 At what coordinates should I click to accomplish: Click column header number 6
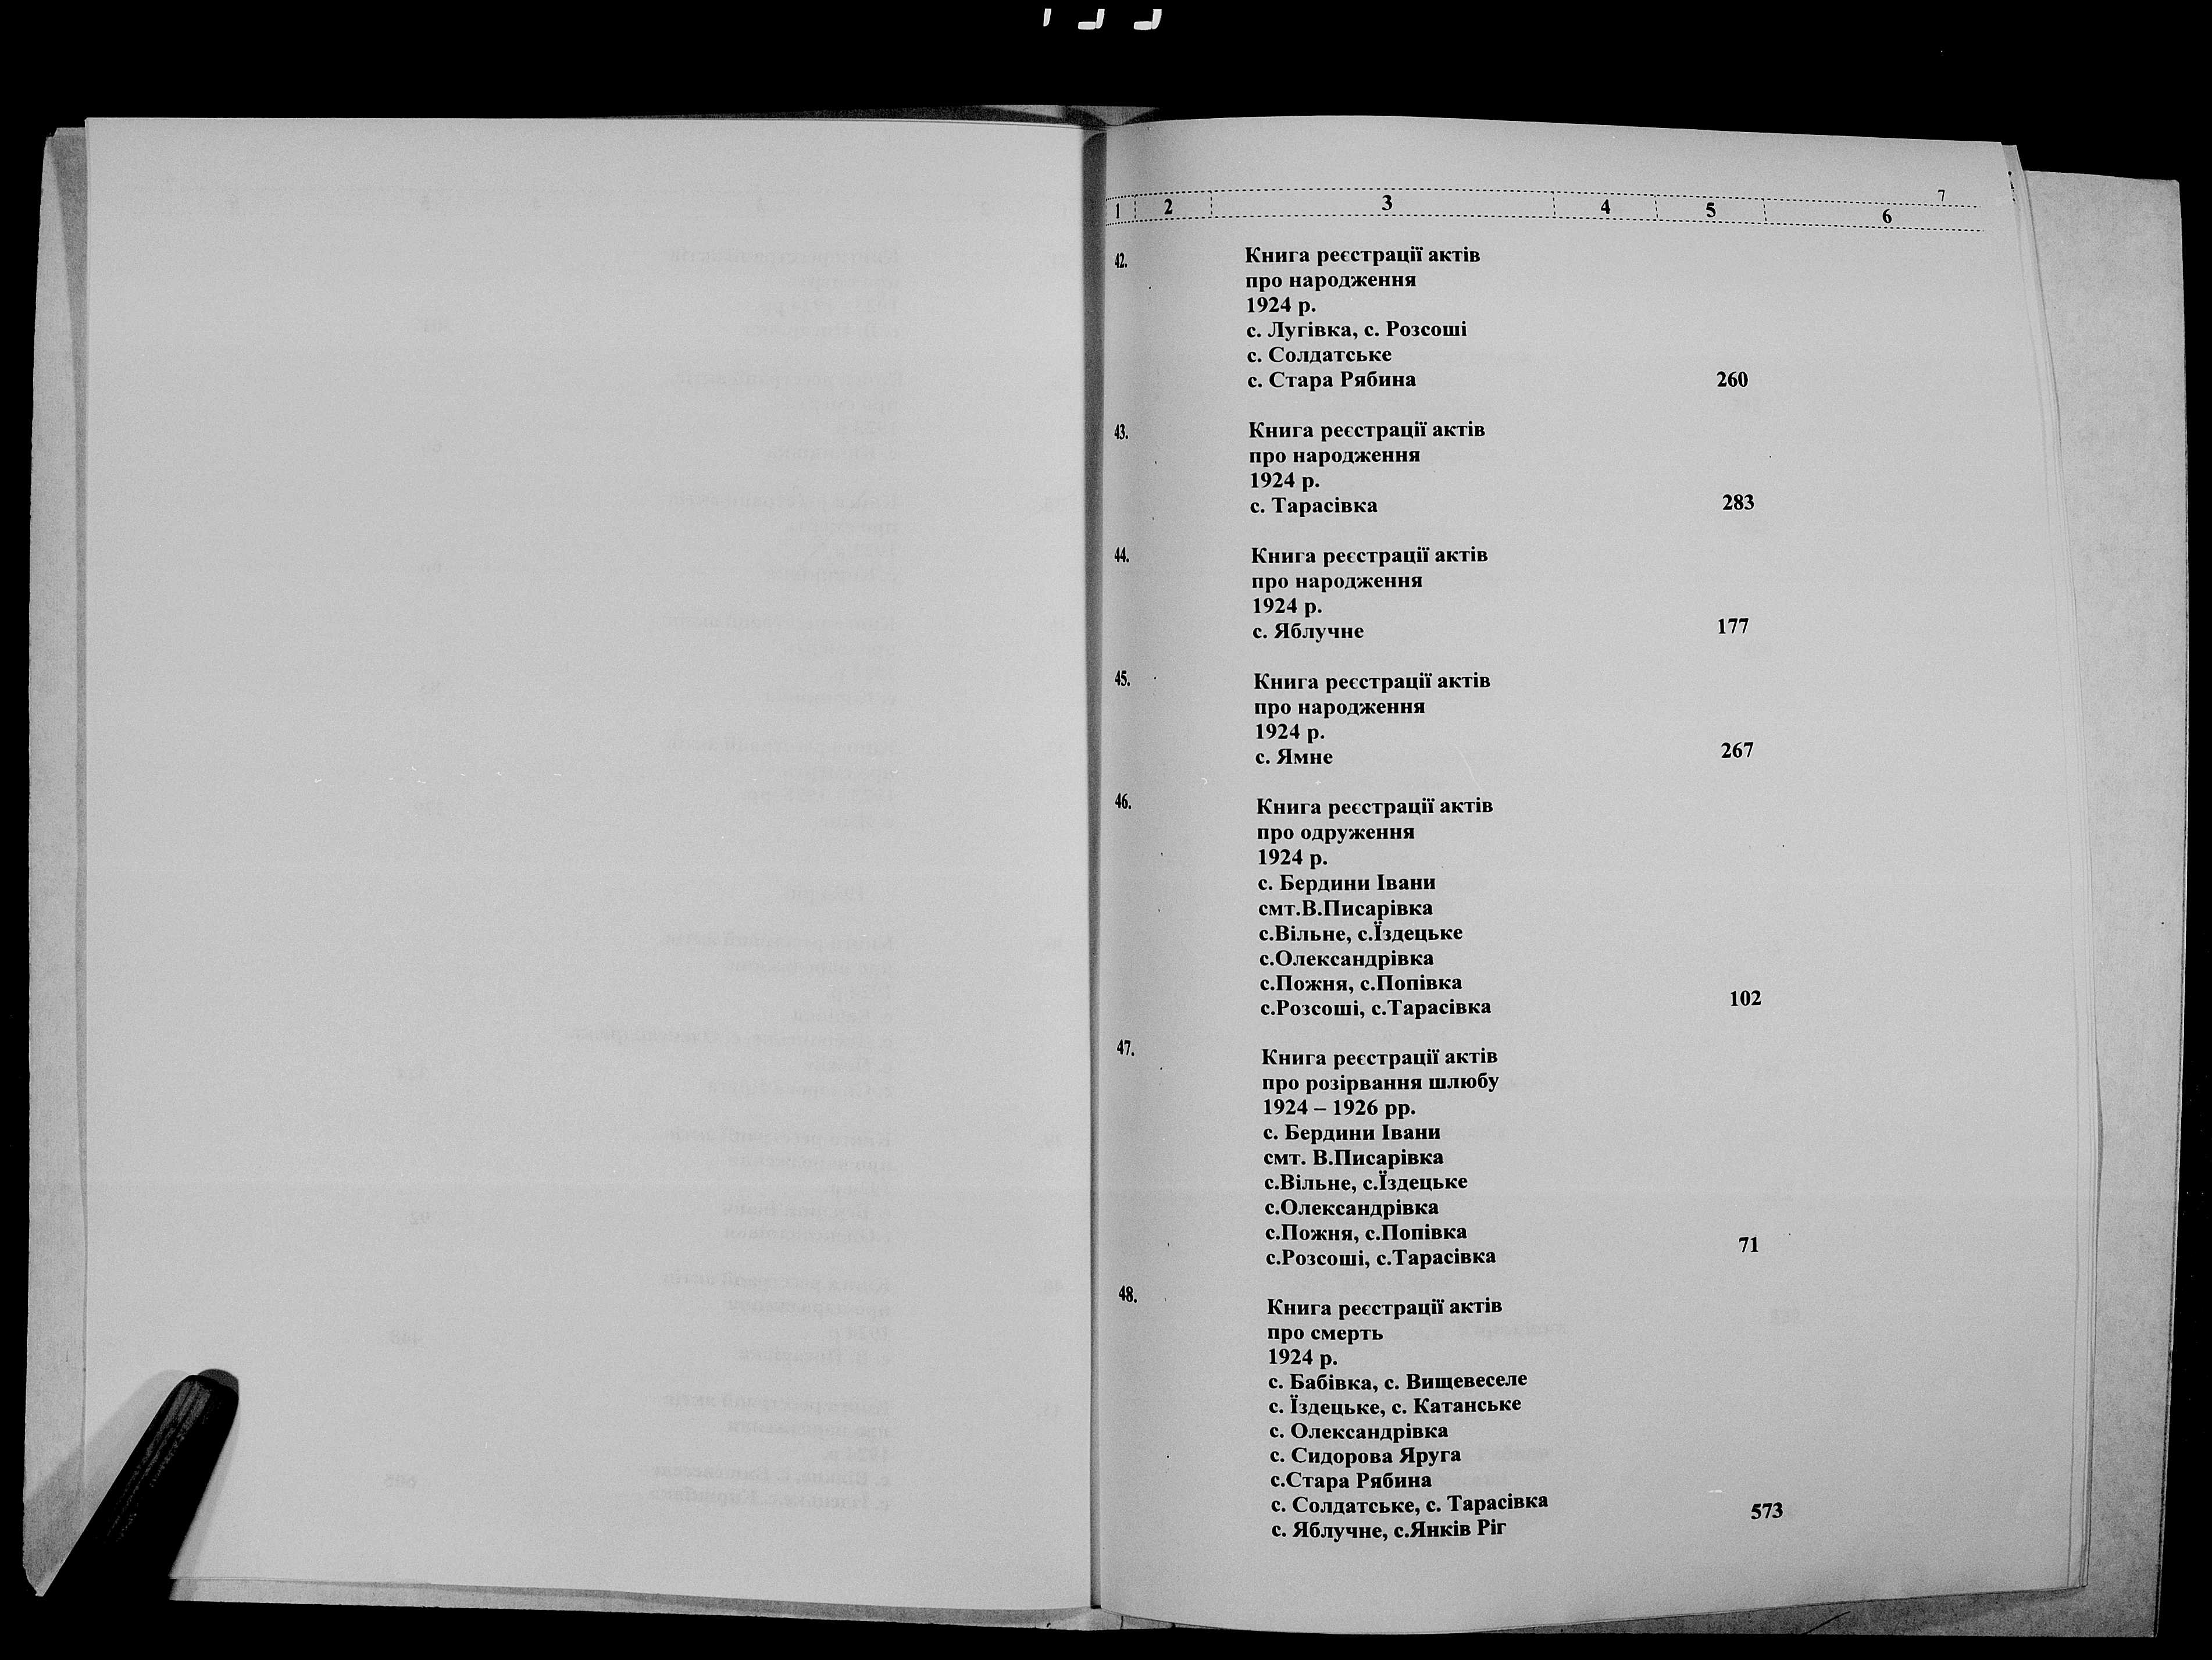[1887, 216]
